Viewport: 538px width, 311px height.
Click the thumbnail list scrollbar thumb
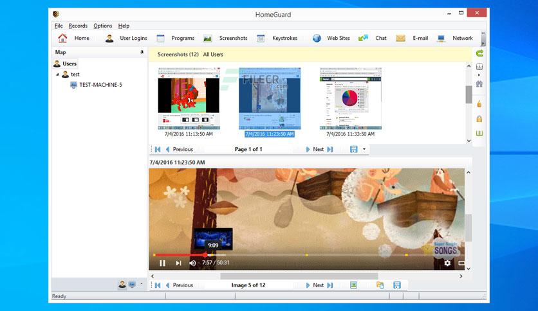tap(468, 94)
